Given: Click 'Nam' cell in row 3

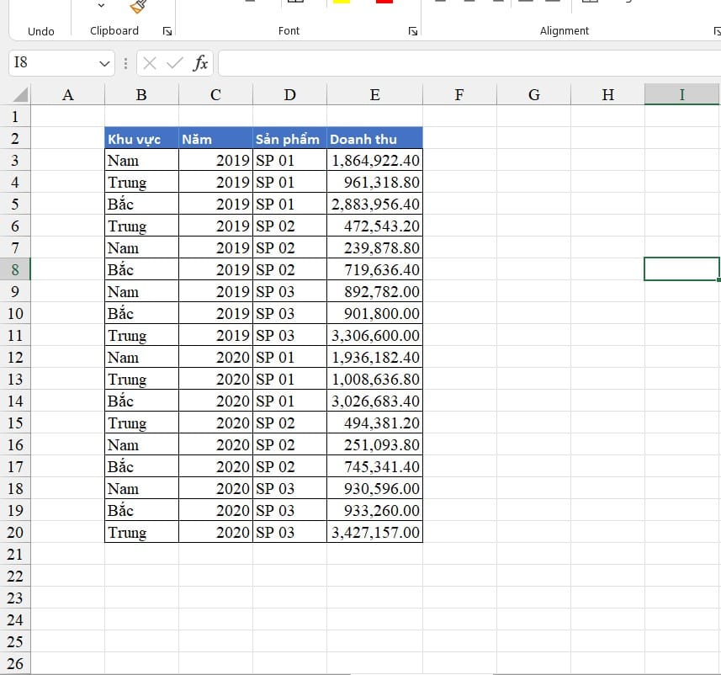Looking at the screenshot, I should click(x=141, y=160).
